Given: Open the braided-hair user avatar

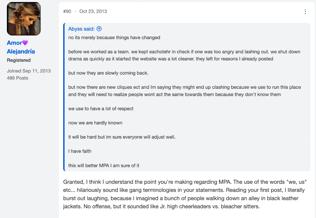Looking at the screenshot, I should [24, 19].
